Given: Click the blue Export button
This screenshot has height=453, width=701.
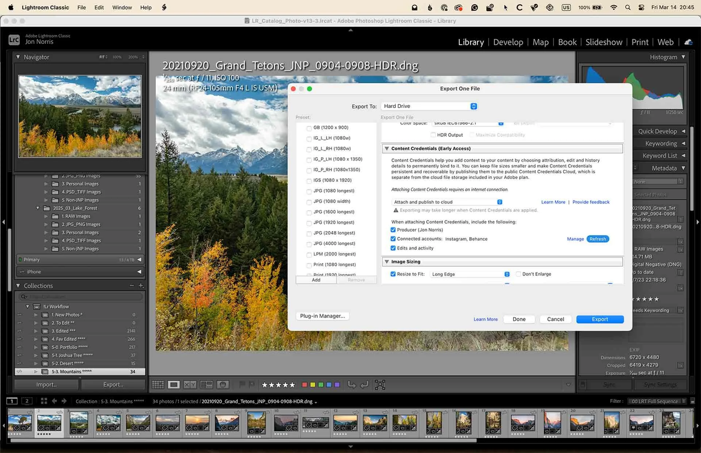Looking at the screenshot, I should point(600,319).
